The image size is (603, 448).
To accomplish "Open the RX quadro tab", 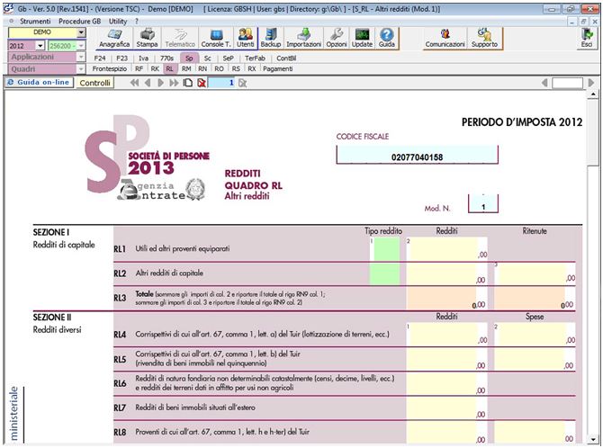I will [252, 69].
